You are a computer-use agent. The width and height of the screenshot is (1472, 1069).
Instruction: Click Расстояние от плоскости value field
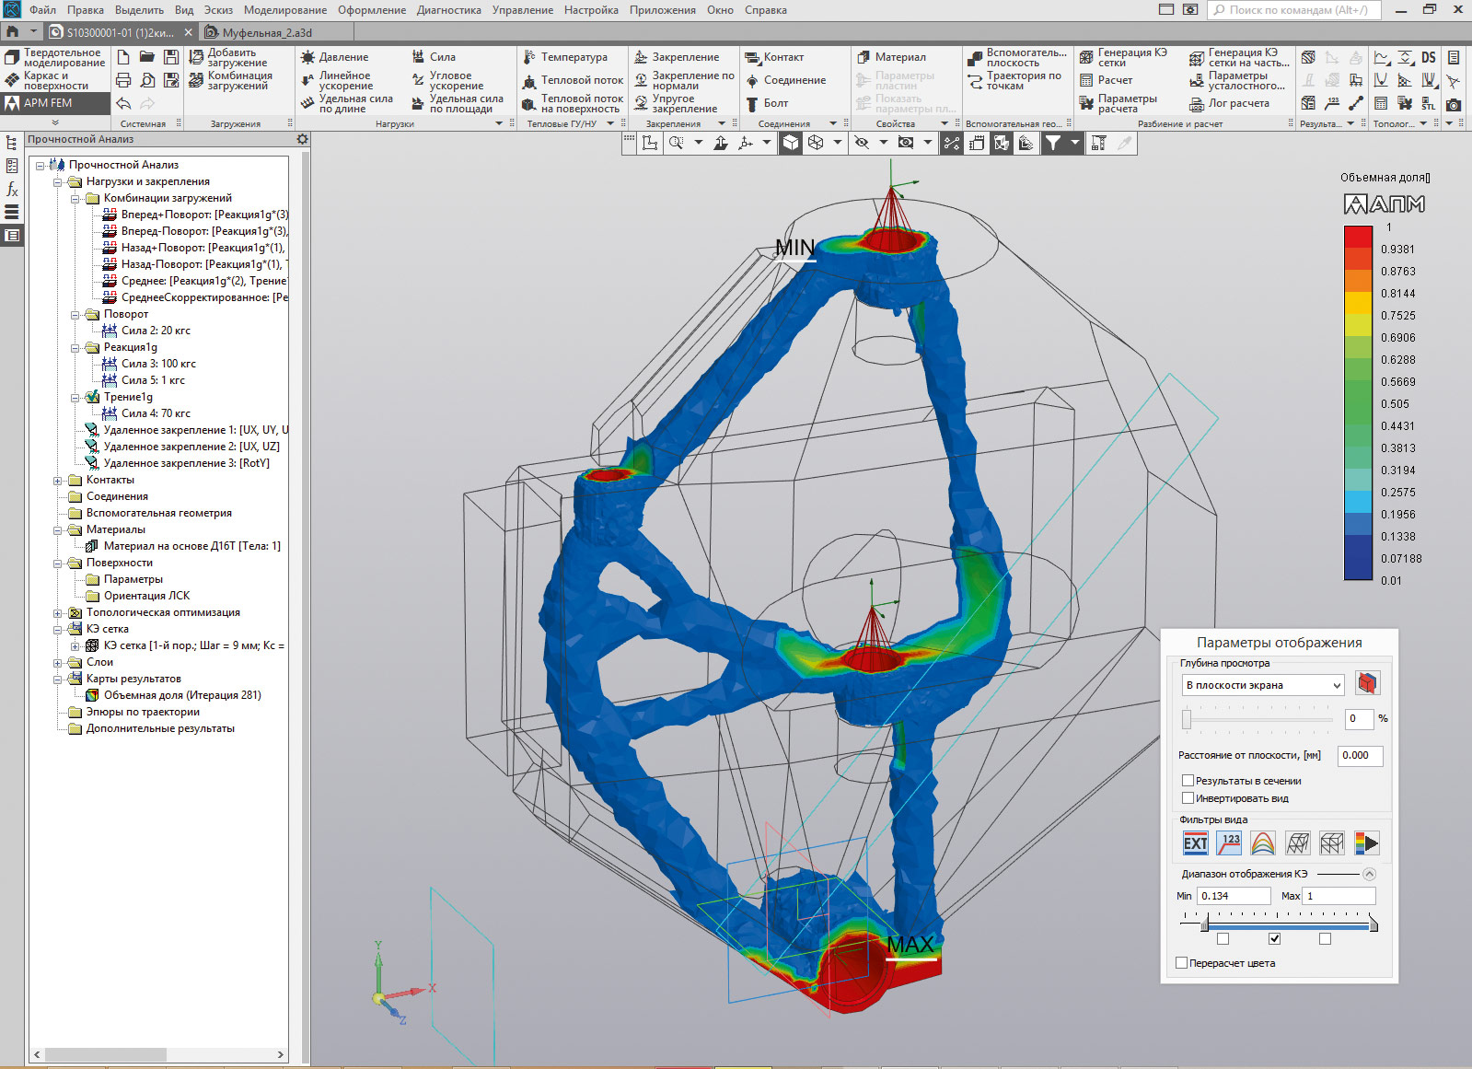pyautogui.click(x=1361, y=755)
